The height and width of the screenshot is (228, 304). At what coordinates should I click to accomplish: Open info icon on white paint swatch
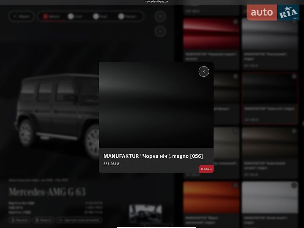click(x=294, y=185)
